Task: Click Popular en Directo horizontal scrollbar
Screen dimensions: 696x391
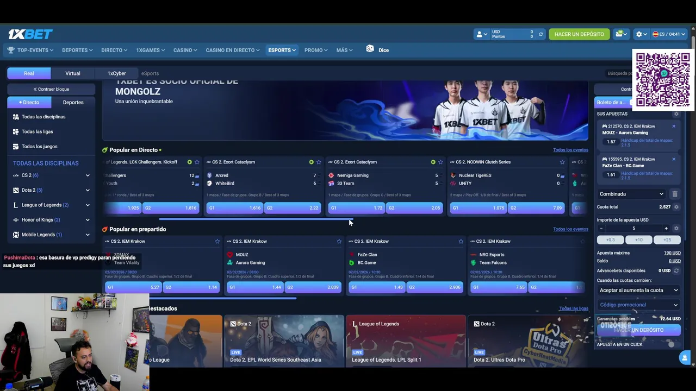Action: click(x=256, y=219)
